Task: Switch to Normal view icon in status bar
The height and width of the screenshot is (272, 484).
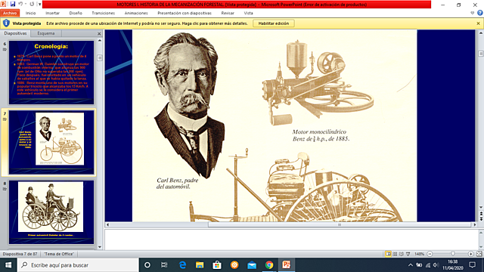Action: [388, 254]
